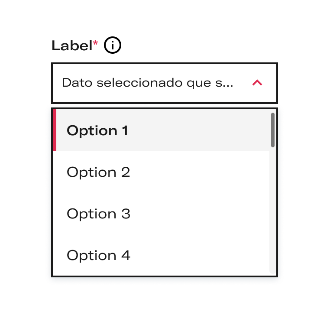The image size is (330, 312).
Task: Click the Option 4 row's empty area
Action: click(200, 255)
